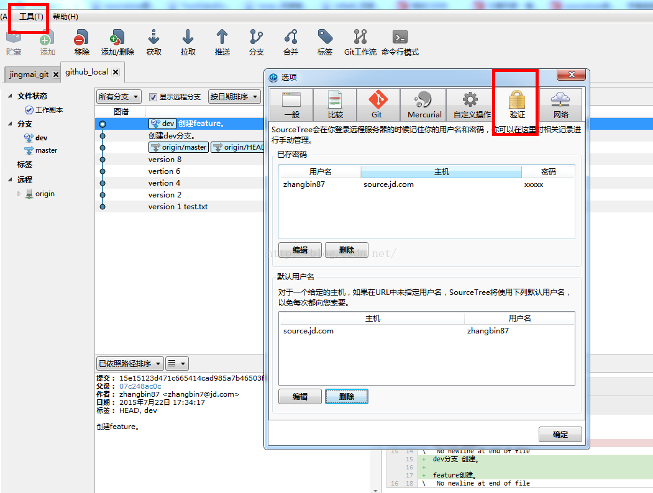Open parent commit link 07c248ac0c

click(x=140, y=386)
